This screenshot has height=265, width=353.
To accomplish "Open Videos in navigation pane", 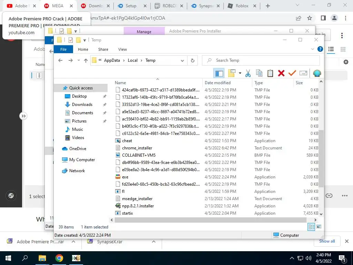I will (x=78, y=138).
